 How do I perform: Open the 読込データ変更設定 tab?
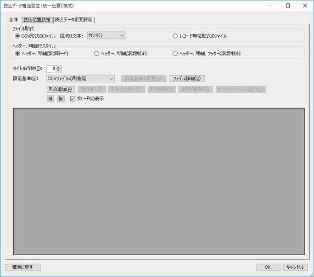[74, 20]
